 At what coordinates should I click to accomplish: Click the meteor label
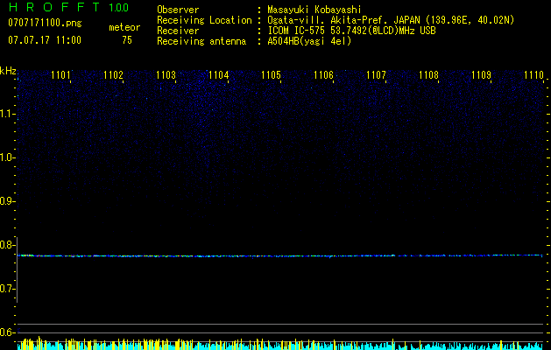click(x=124, y=27)
